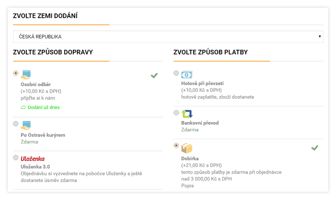Image resolution: width=336 pixels, height=201 pixels.
Task: Click the Dobírka cardboard box icon
Action: coord(187,148)
